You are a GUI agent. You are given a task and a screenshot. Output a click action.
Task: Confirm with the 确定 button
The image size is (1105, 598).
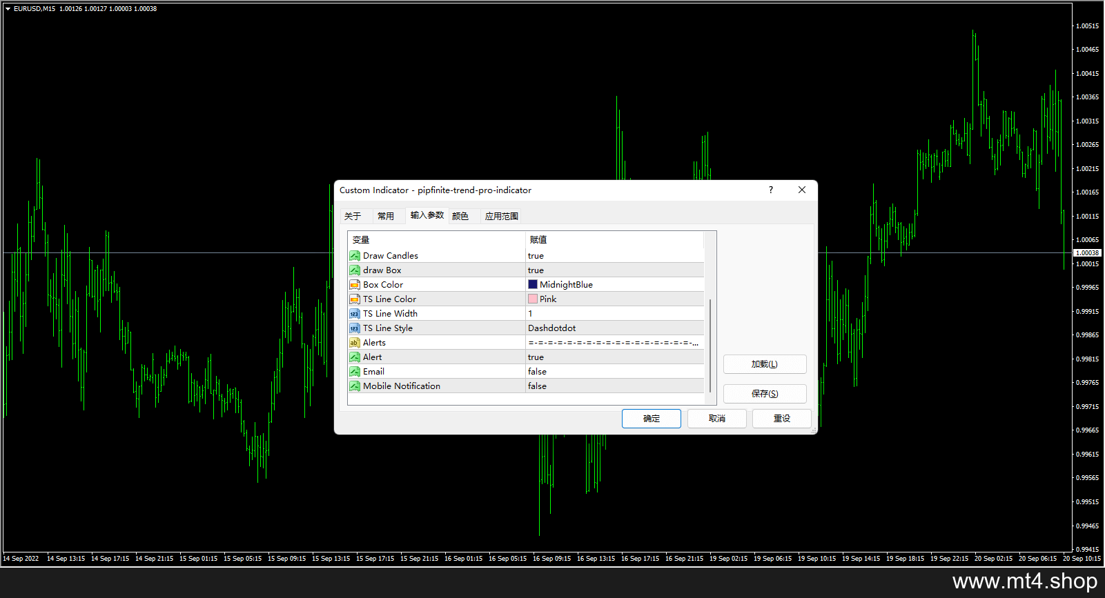click(x=652, y=419)
